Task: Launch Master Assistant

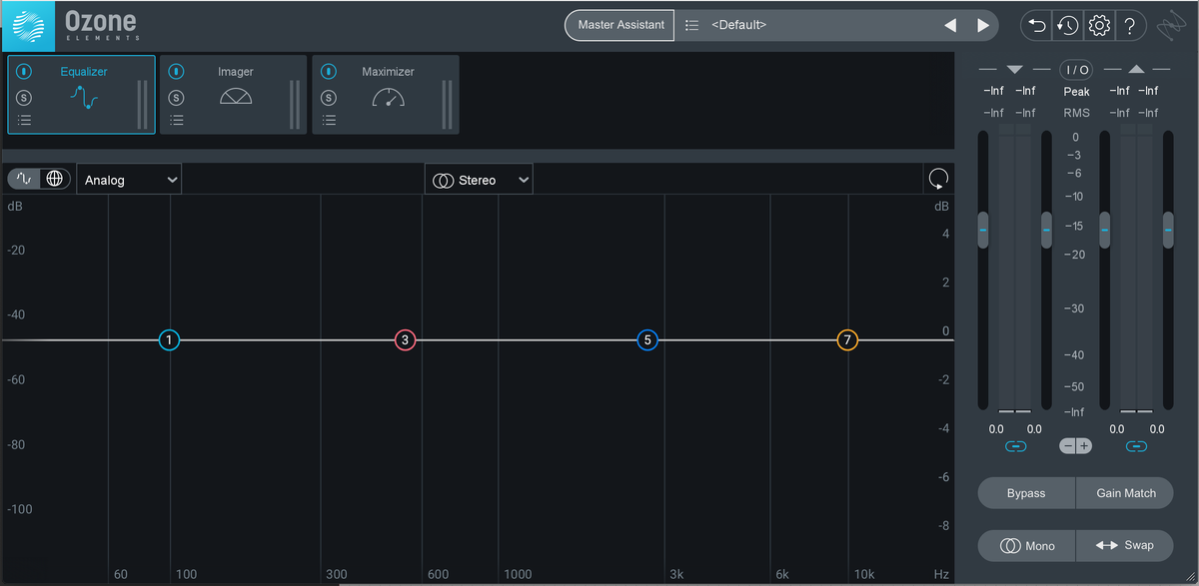Action: click(618, 25)
